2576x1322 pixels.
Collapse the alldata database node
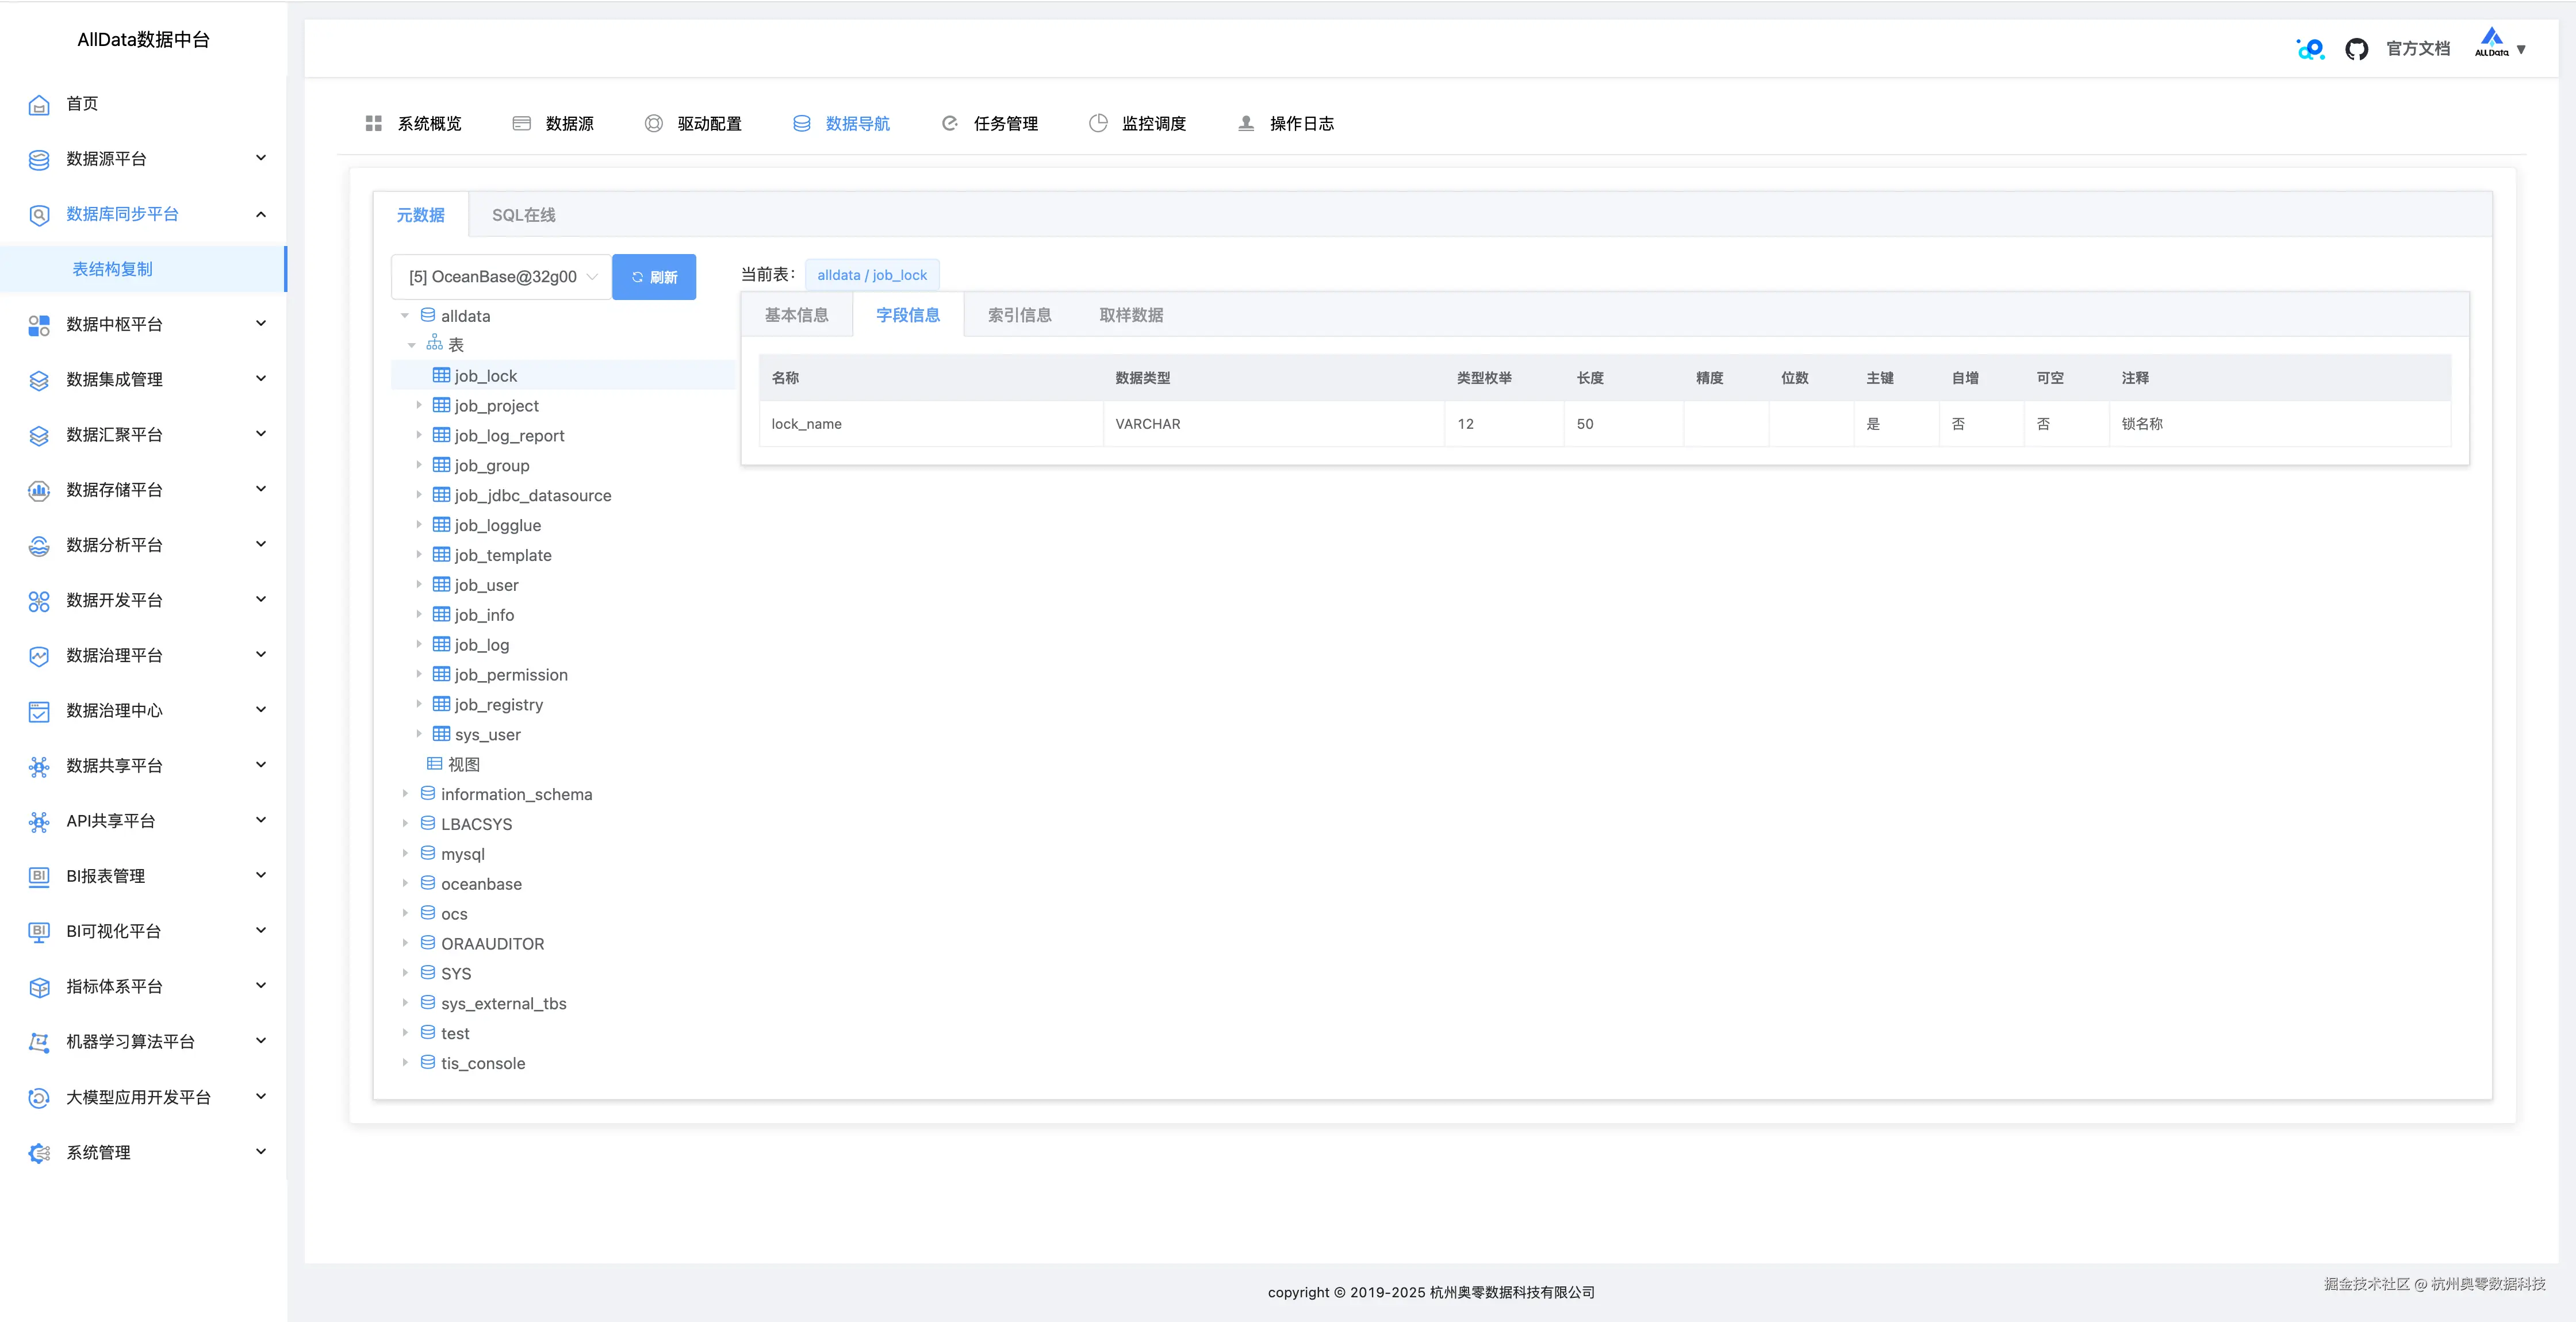(x=405, y=316)
